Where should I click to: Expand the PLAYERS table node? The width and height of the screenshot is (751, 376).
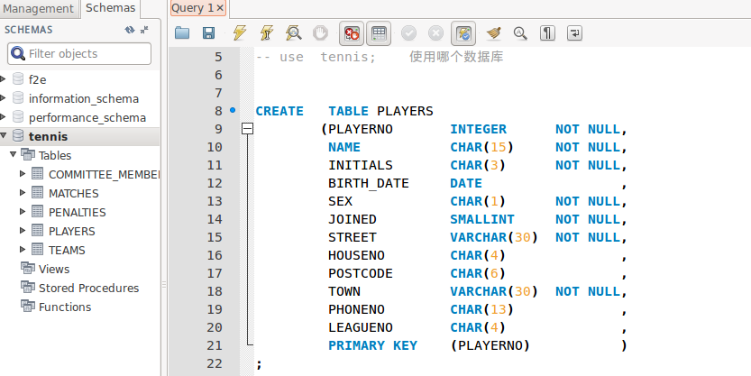(x=23, y=231)
